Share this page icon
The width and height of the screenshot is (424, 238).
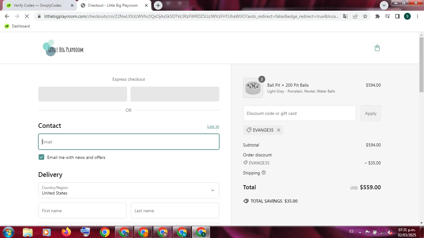point(355,16)
